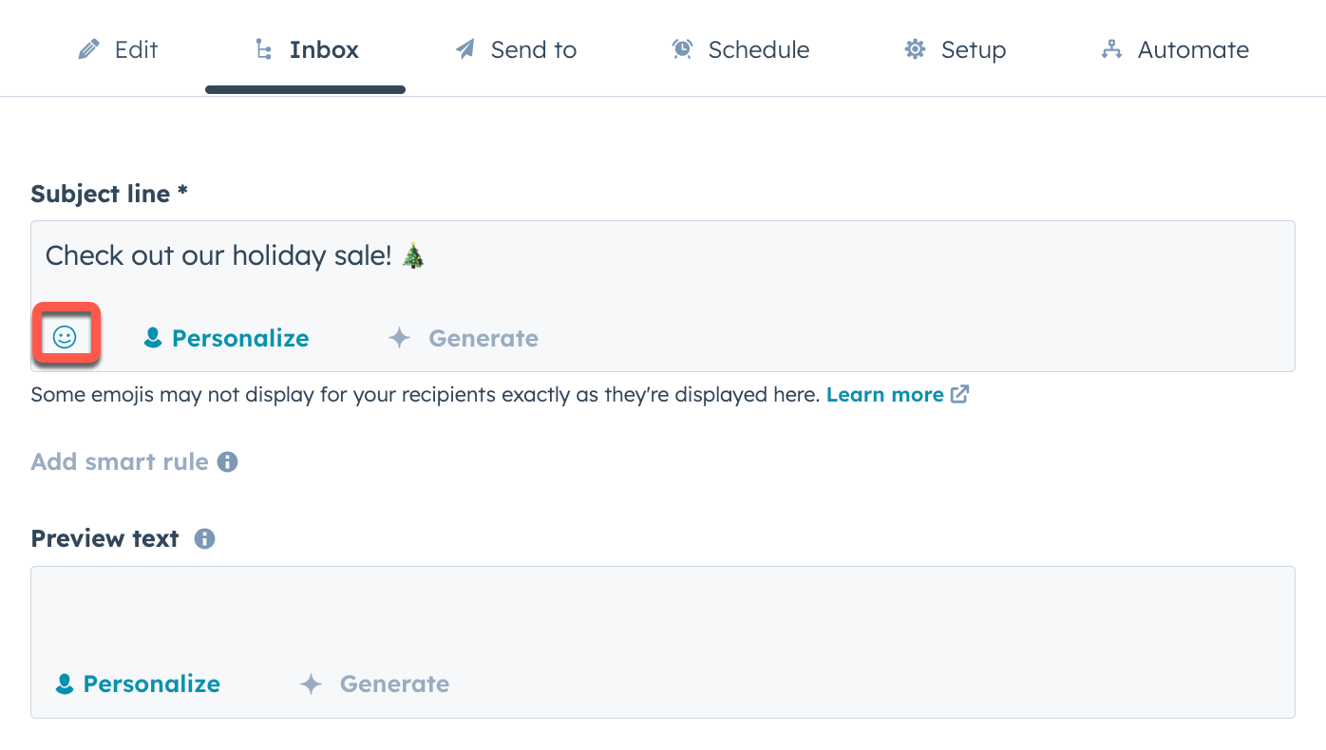Click the pencil icon on the Edit tab
Viewport: 1326px width, 750px height.
[x=87, y=48]
